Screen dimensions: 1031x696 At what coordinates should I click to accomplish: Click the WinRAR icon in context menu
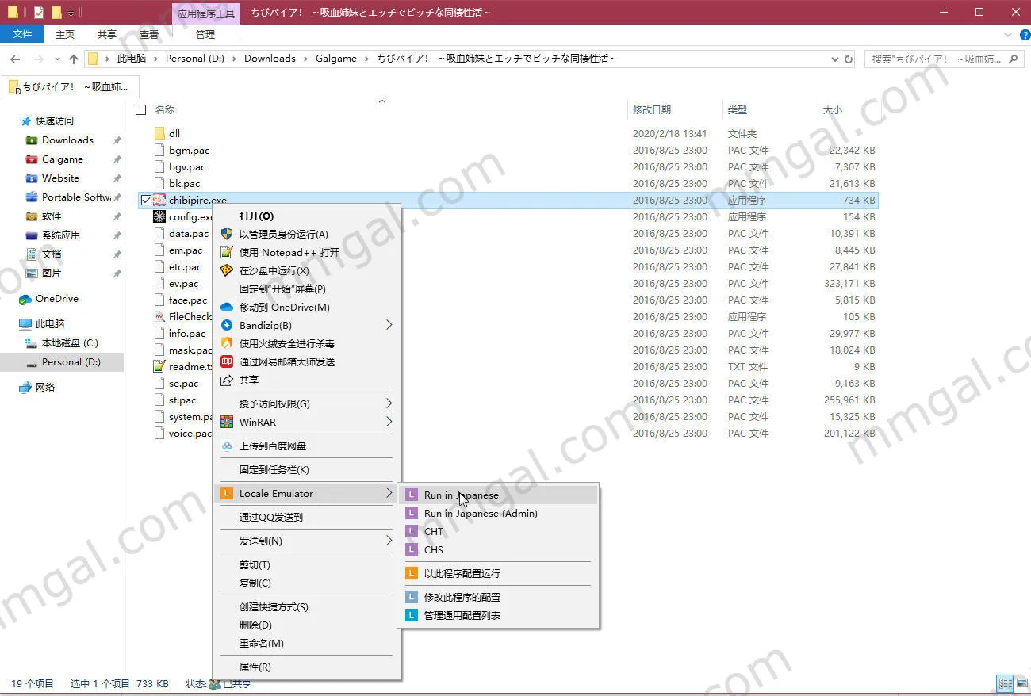tap(227, 422)
